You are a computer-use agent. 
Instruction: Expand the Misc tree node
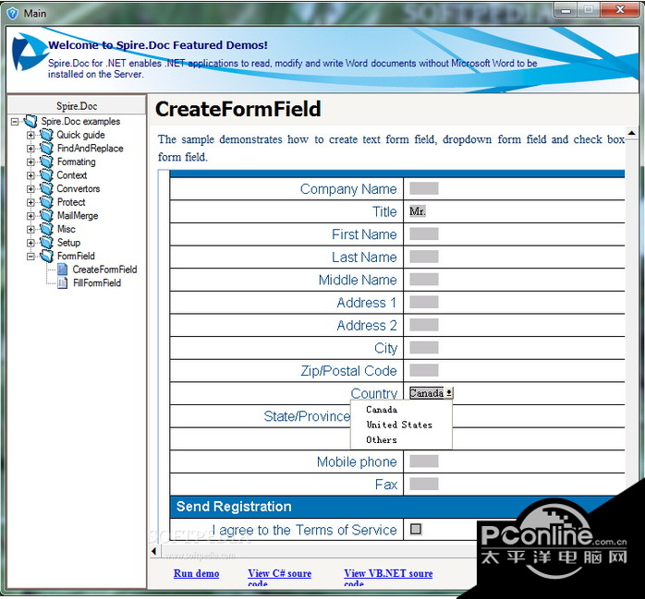point(30,230)
